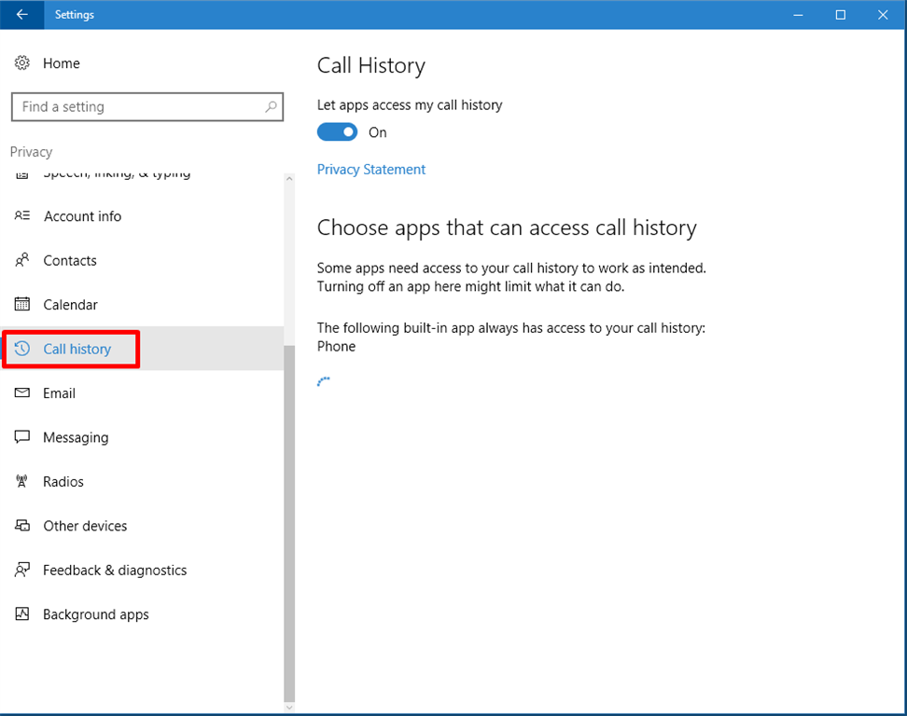Go to Home settings page
Screen dimensions: 907x716
click(62, 63)
